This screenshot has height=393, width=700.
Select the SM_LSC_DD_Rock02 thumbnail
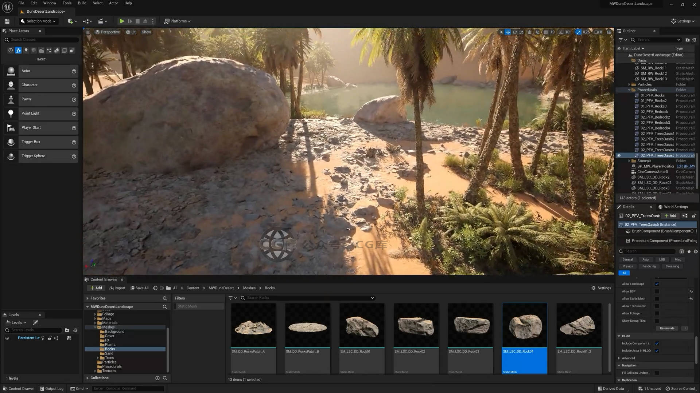tap(416, 325)
